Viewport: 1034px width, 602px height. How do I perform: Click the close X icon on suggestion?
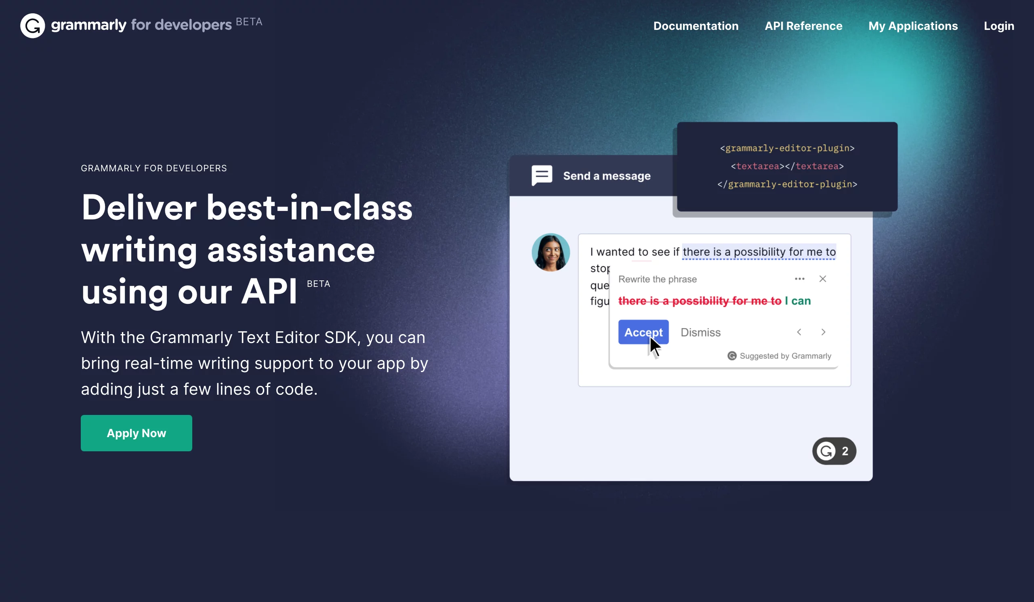[x=823, y=279]
